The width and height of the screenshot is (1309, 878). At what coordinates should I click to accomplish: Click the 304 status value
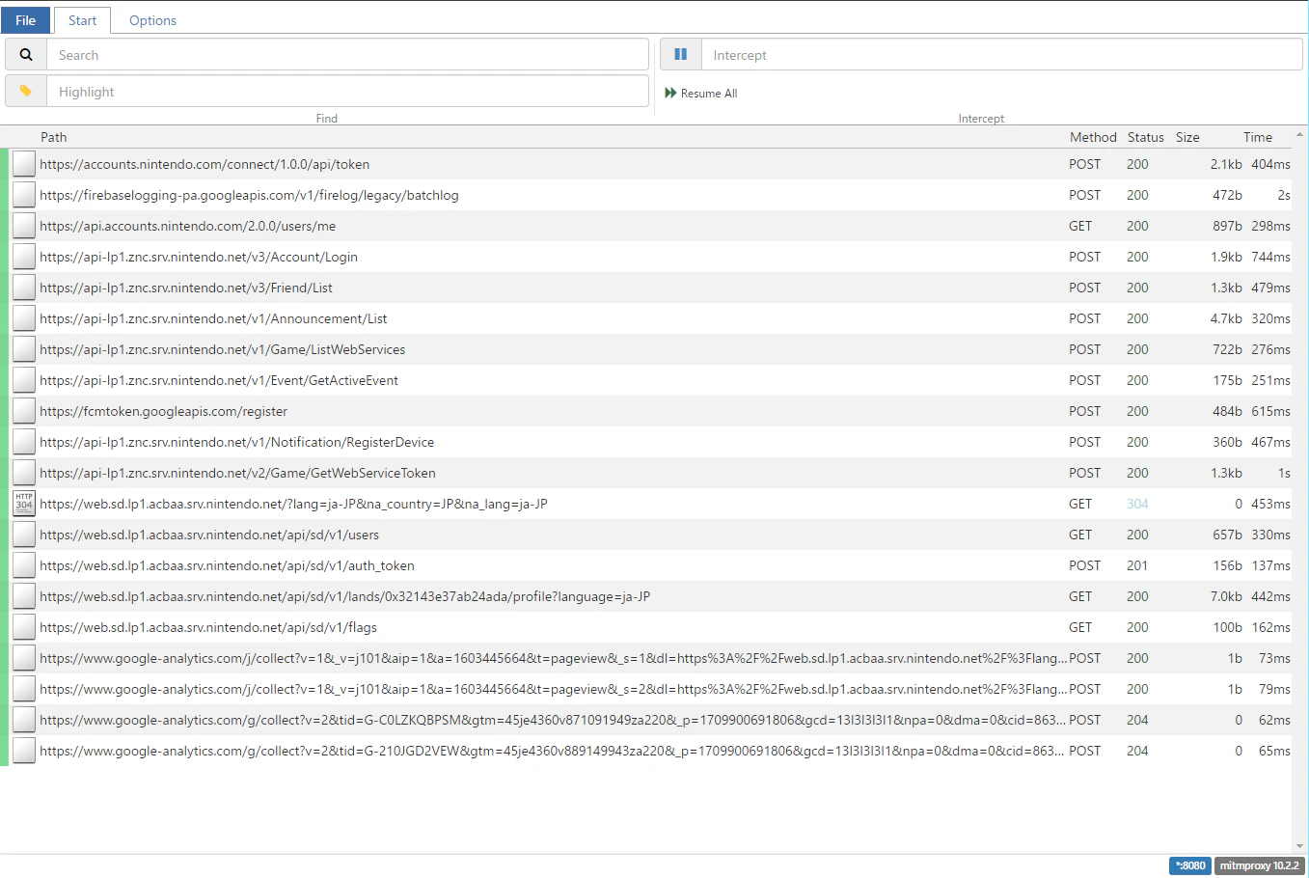(x=1137, y=504)
